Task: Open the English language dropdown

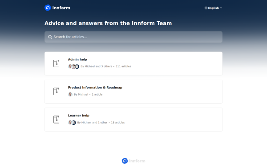Action: click(x=213, y=8)
